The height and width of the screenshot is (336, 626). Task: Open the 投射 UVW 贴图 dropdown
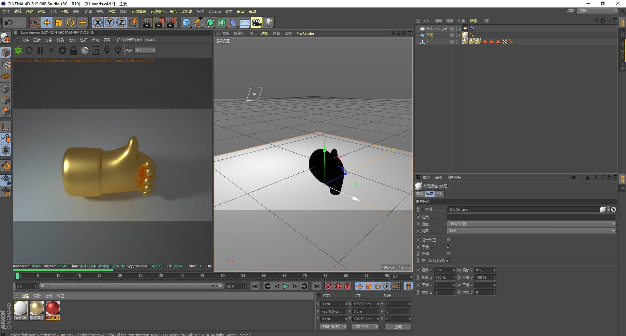pyautogui.click(x=531, y=224)
